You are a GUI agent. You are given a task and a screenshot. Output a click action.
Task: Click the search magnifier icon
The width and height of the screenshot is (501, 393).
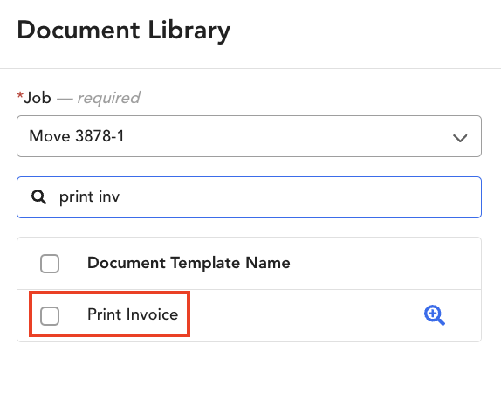[38, 197]
